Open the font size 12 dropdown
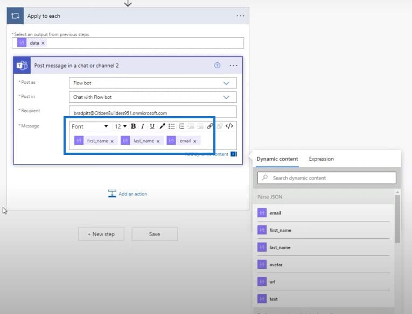The width and height of the screenshot is (412, 314). 121,126
